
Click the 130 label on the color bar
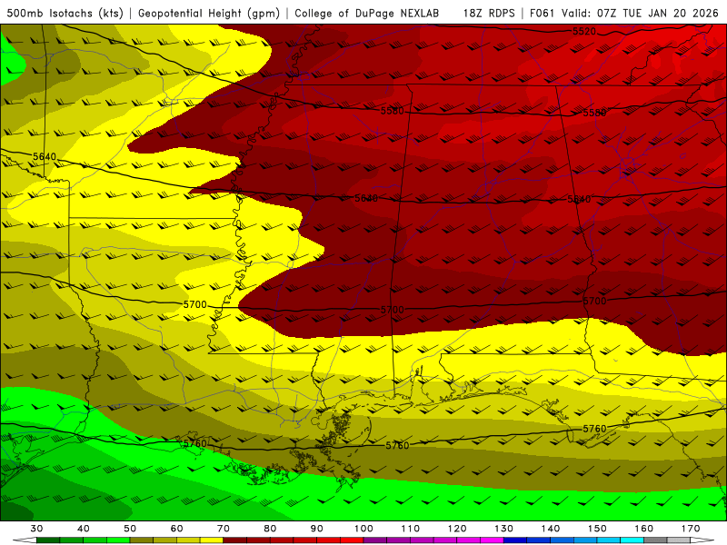coord(504,529)
